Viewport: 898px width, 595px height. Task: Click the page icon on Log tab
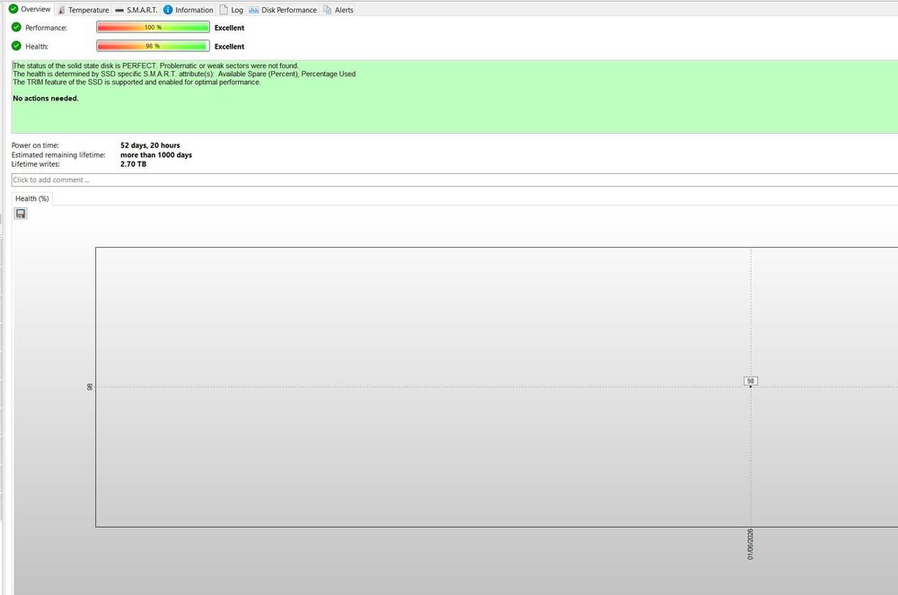[224, 10]
